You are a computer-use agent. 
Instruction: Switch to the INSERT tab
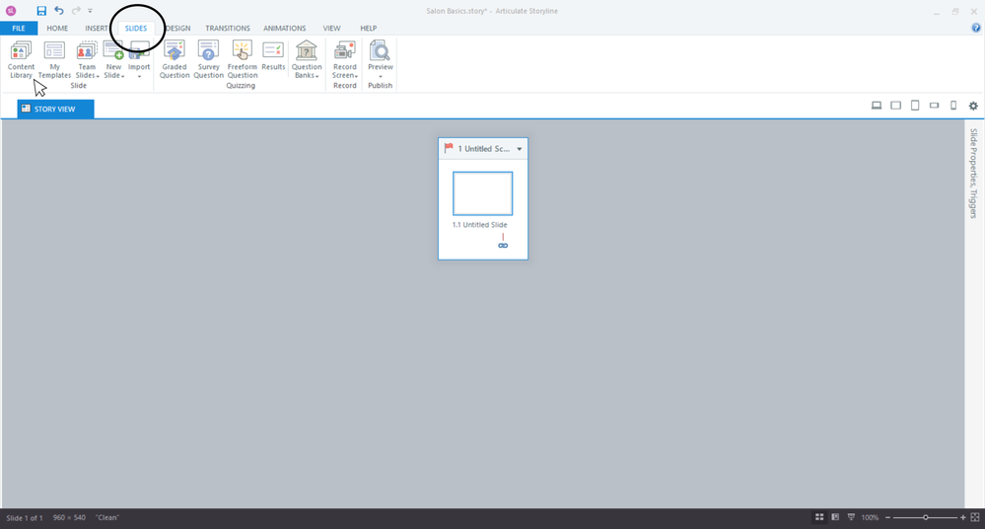tap(97, 29)
